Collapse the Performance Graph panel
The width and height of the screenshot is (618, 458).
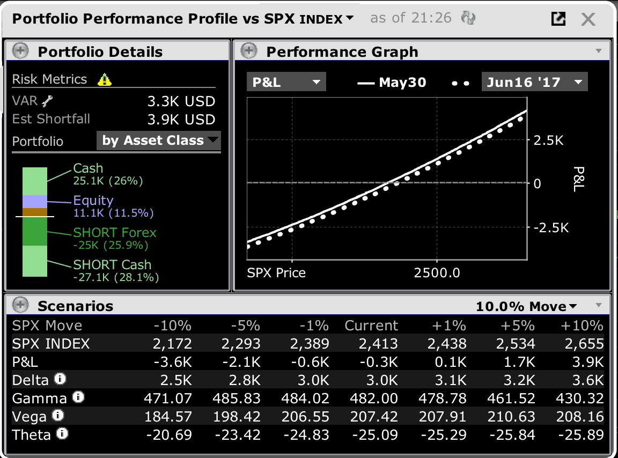pyautogui.click(x=248, y=51)
